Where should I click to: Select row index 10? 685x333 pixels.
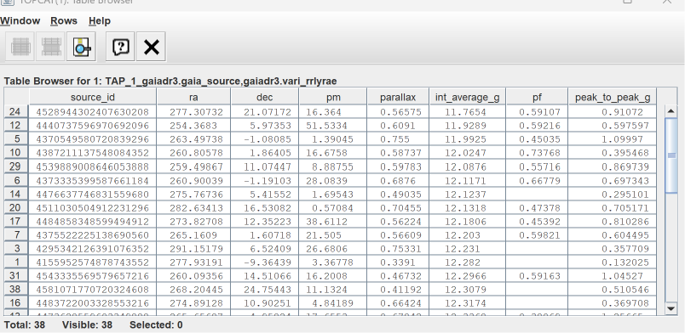[x=15, y=153]
